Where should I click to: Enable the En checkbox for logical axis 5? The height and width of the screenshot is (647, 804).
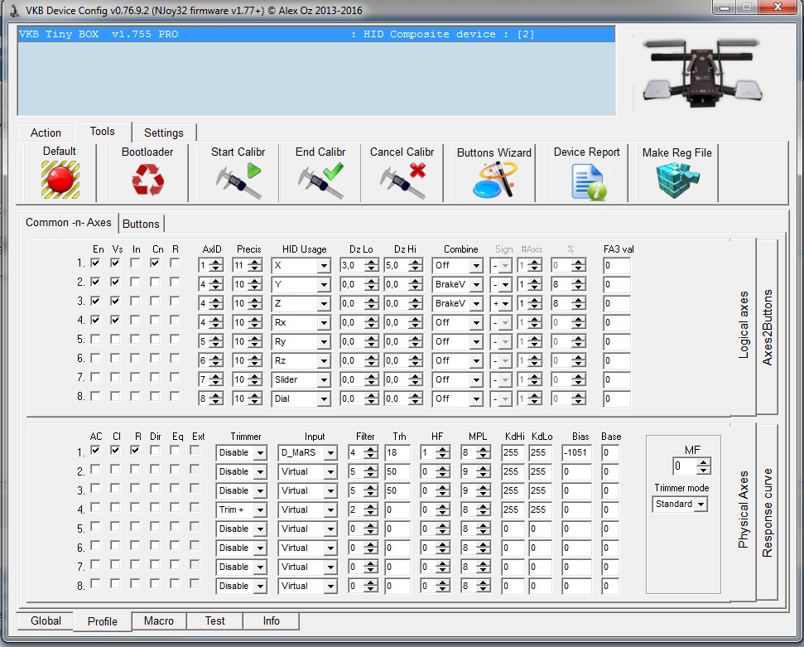click(x=95, y=340)
